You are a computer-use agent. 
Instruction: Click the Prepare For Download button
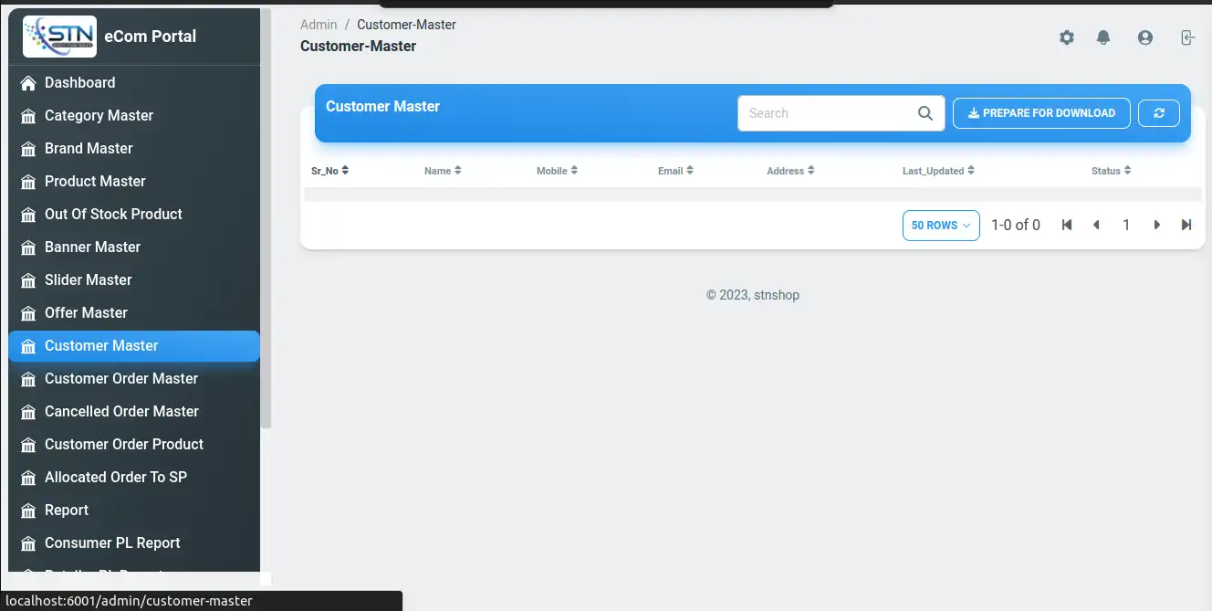tap(1041, 113)
